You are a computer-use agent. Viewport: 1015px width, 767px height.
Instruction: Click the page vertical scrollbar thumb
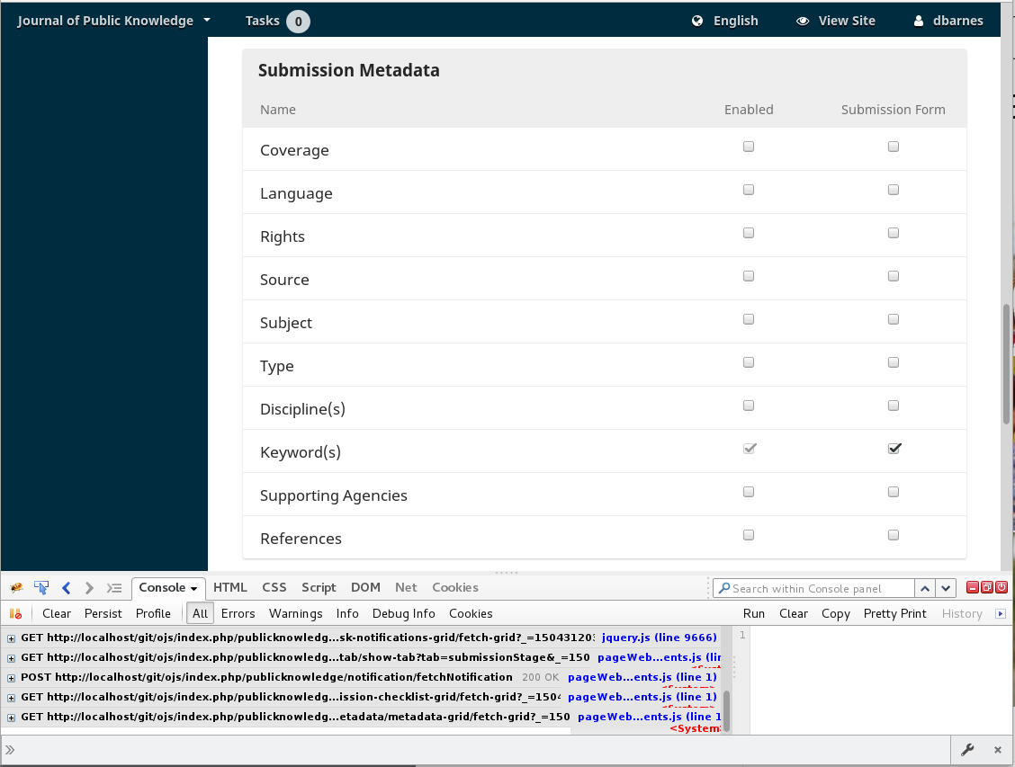click(x=1006, y=364)
